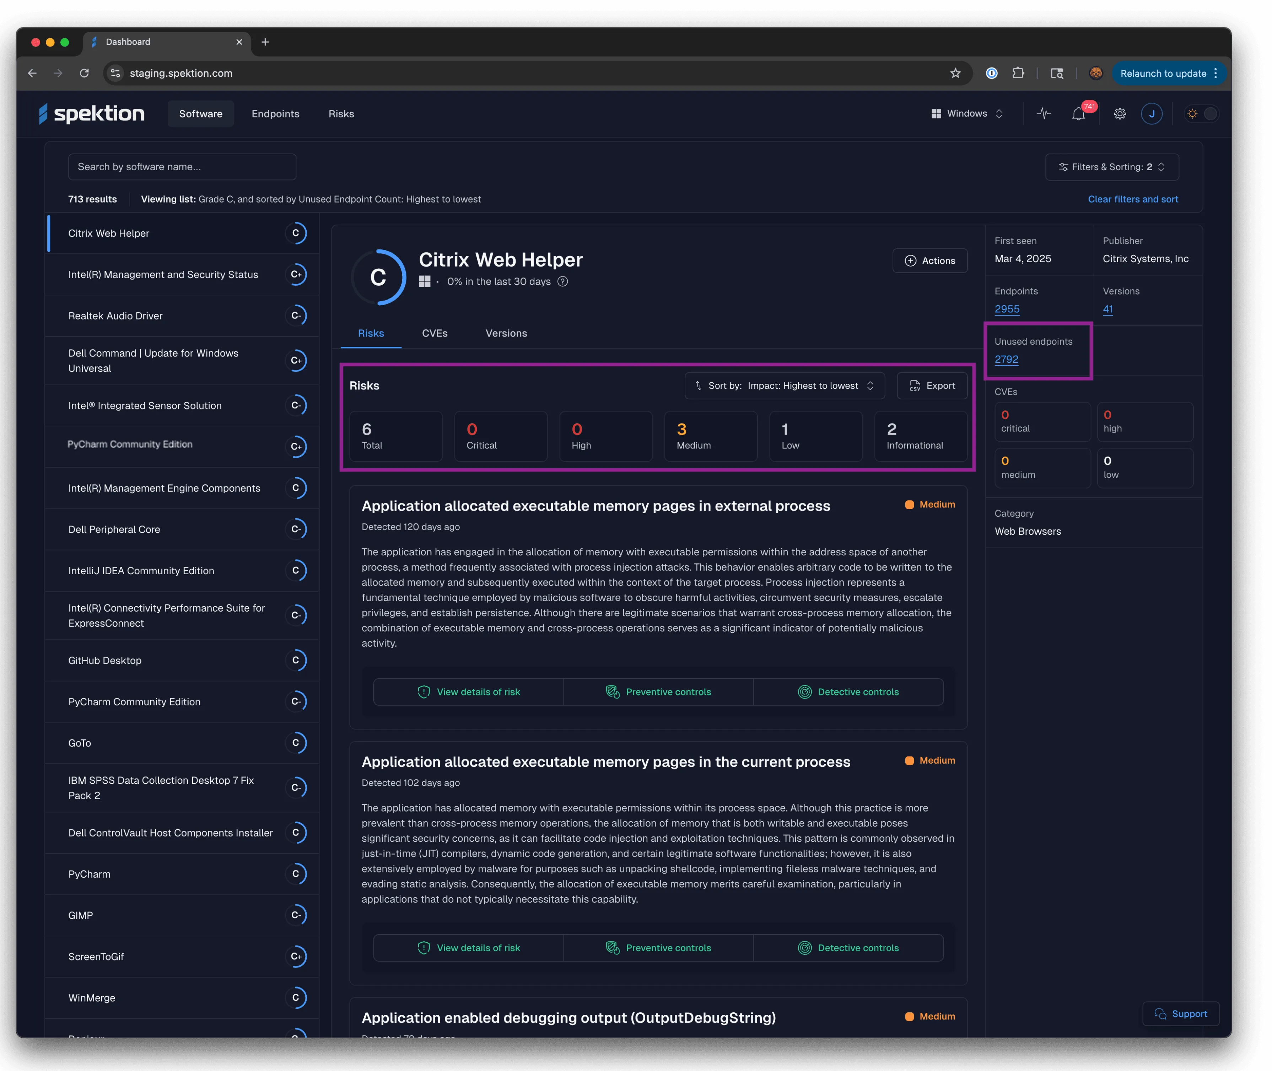Open the 1Password extension icon
This screenshot has width=1272, height=1071.
pos(991,74)
